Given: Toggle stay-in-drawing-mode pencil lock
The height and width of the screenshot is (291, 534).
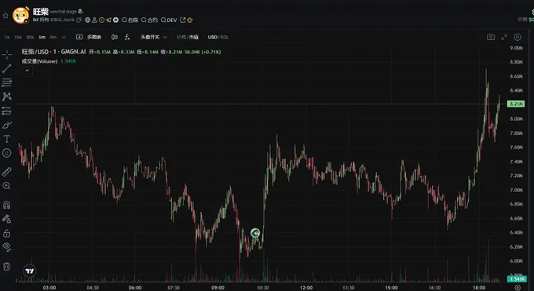Looking at the screenshot, I should click(x=7, y=219).
